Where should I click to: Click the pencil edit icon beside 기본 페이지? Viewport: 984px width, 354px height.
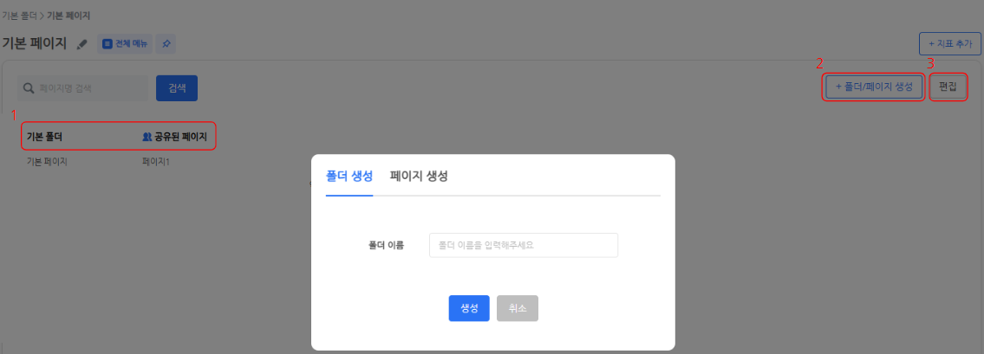point(82,44)
